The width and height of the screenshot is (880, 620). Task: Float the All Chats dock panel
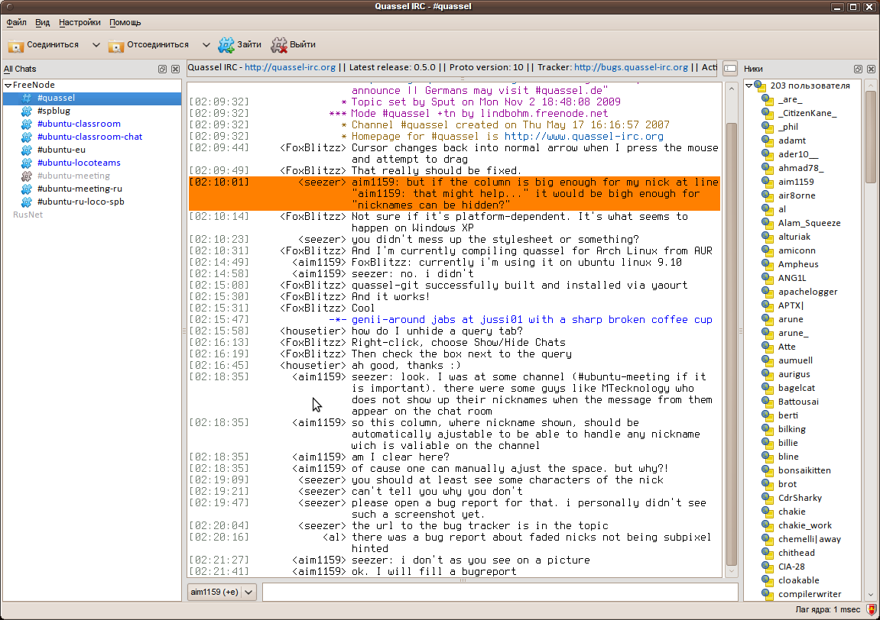tap(162, 69)
